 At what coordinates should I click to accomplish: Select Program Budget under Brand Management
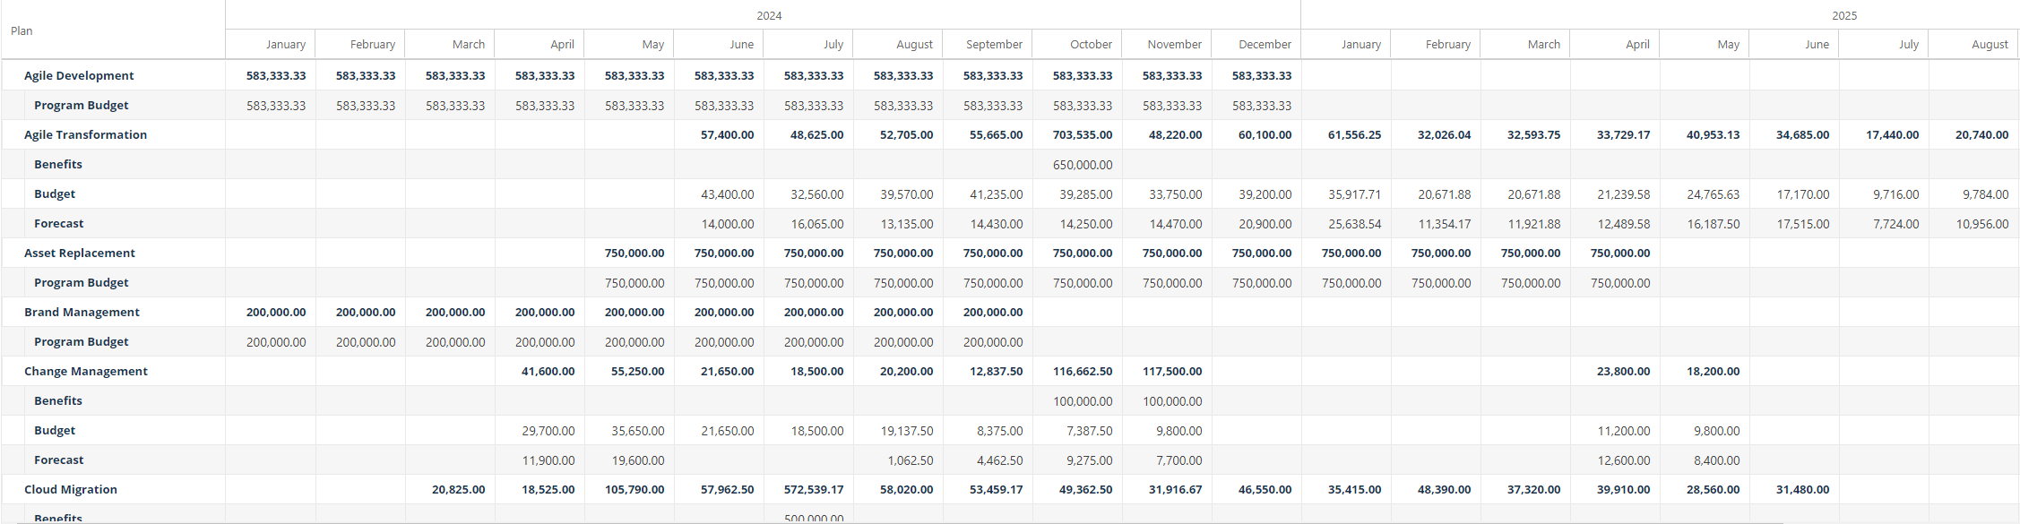[x=81, y=341]
